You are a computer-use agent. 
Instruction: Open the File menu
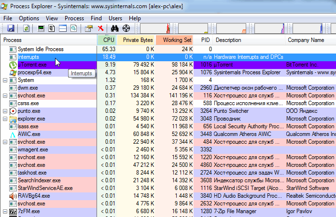point(8,18)
